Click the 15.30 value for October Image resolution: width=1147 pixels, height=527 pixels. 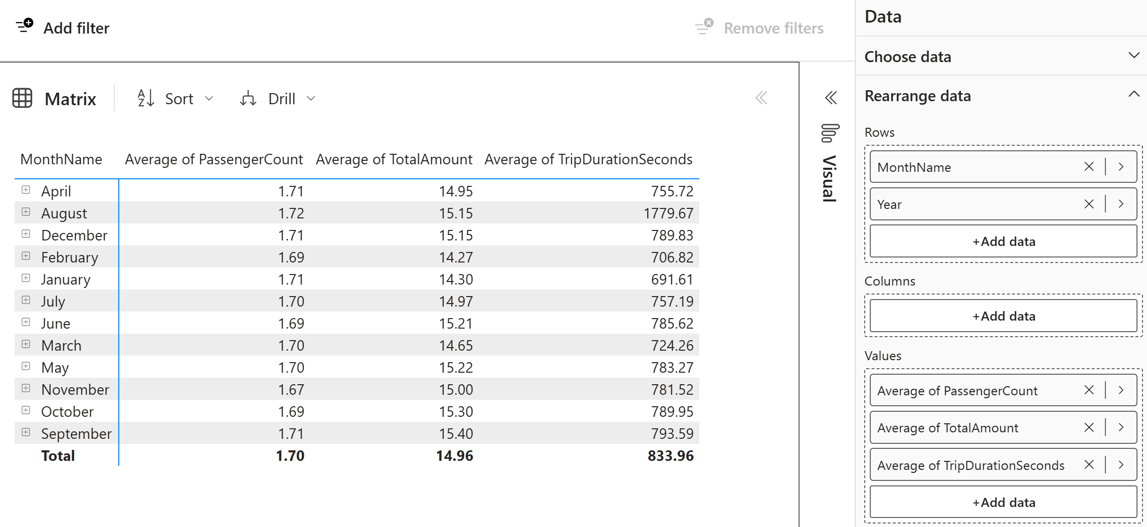(456, 412)
